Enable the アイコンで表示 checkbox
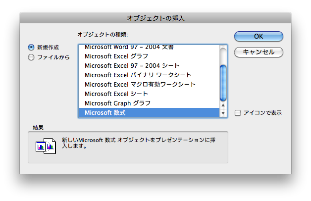This screenshot has height=201, width=311. click(x=238, y=113)
